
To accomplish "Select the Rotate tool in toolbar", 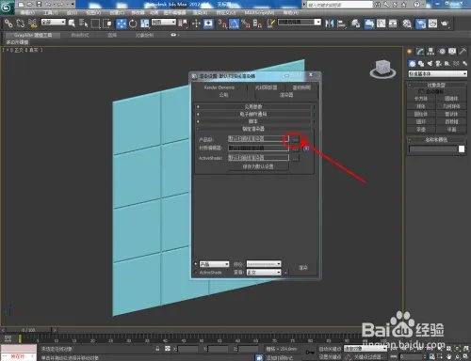I will point(133,24).
